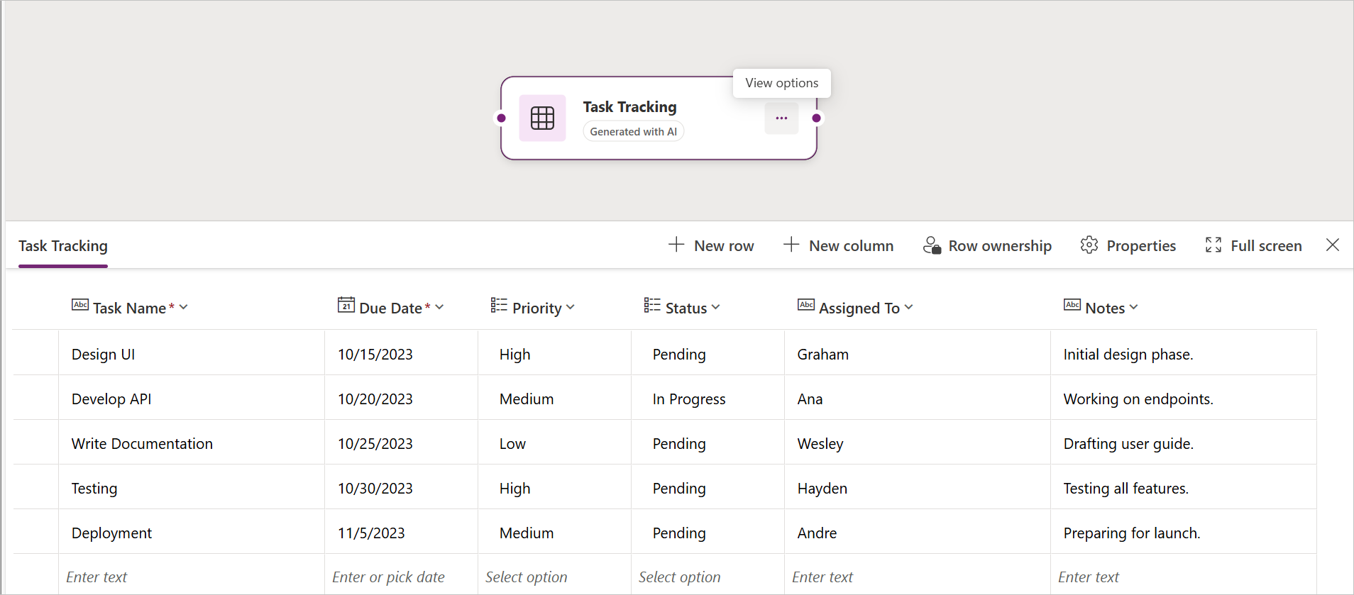1354x595 pixels.
Task: Click the plus icon beside New column
Action: pos(791,245)
